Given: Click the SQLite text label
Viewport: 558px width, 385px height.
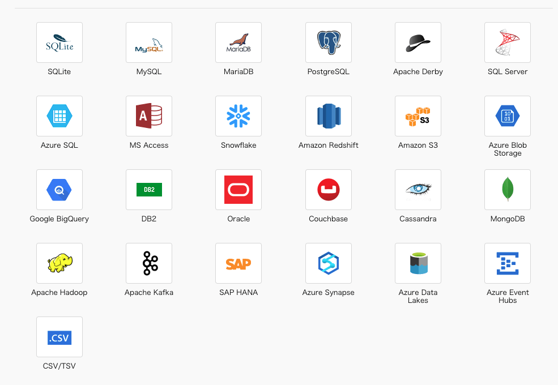Looking at the screenshot, I should pos(59,71).
